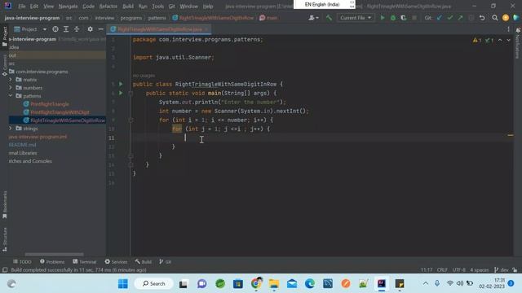Open Git tool window at bottom
This screenshot has width=522, height=293.
[165, 262]
